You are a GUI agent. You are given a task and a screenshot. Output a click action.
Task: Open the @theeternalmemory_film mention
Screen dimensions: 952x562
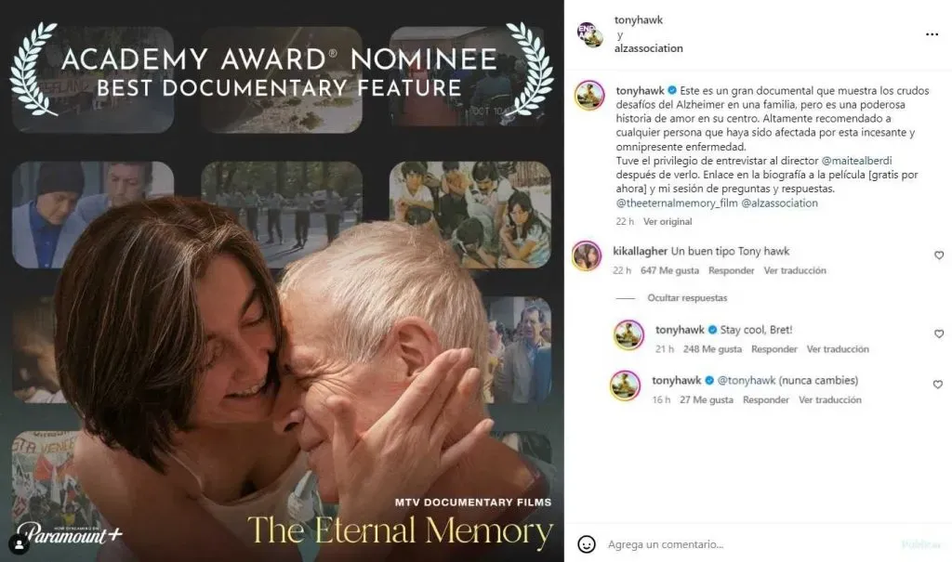click(x=677, y=203)
